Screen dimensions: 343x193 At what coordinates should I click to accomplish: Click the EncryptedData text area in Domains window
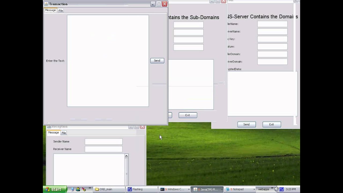[262, 94]
